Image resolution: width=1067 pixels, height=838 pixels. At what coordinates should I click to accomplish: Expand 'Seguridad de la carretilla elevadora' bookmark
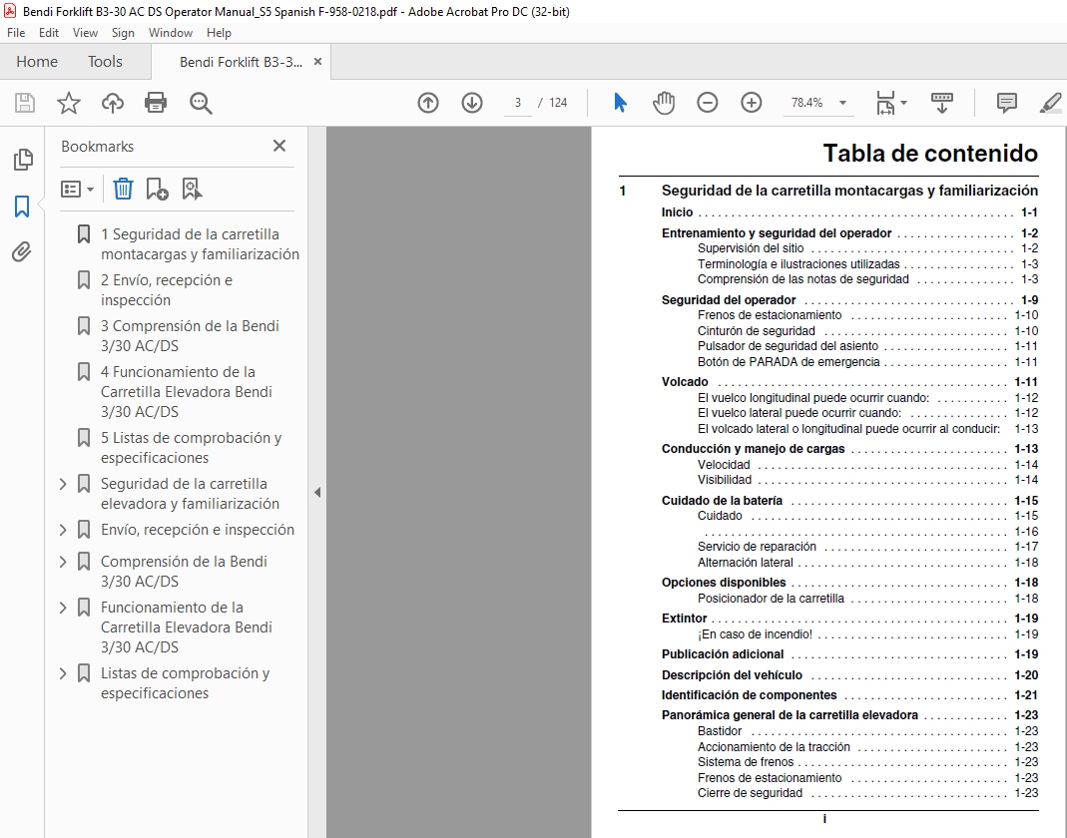point(63,484)
